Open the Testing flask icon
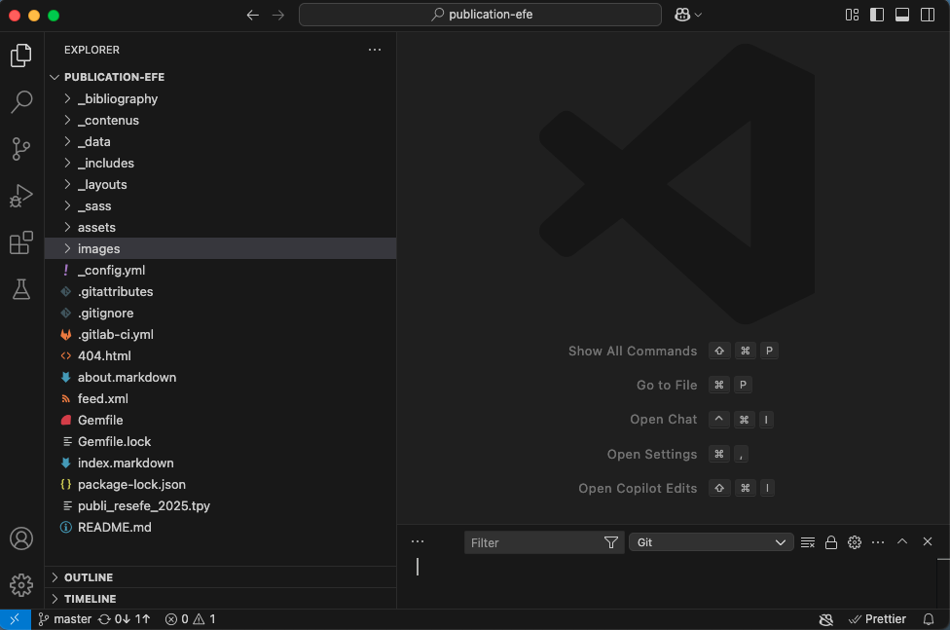 pos(21,289)
